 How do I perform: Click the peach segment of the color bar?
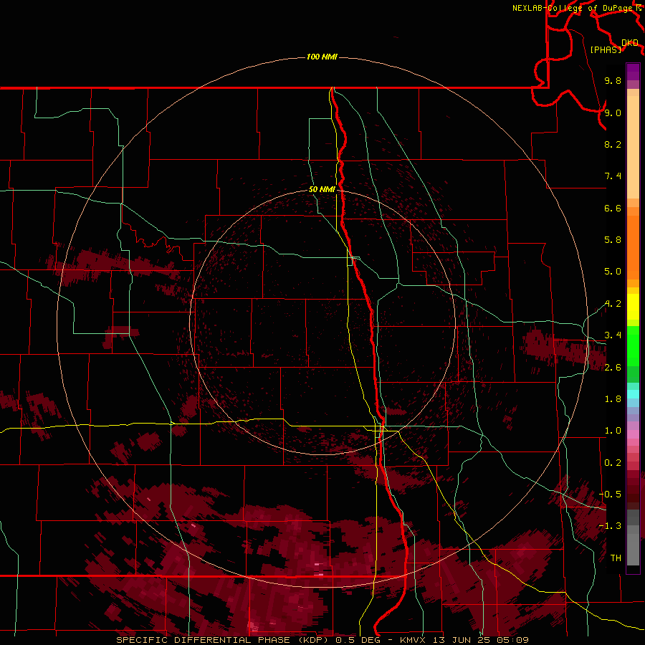633,147
